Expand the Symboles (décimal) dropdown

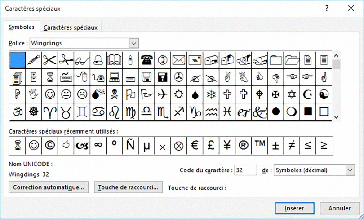(x=350, y=170)
